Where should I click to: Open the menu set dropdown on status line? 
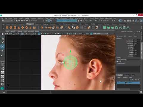point(7,21)
